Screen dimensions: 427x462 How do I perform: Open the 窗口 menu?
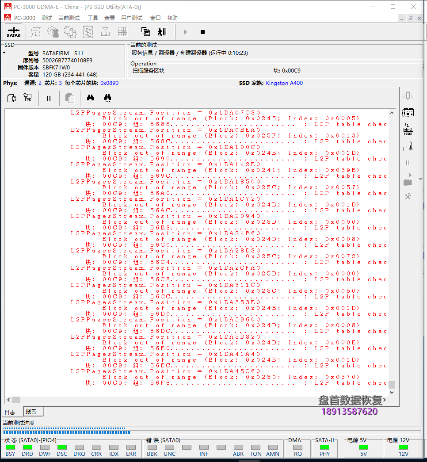[155, 18]
